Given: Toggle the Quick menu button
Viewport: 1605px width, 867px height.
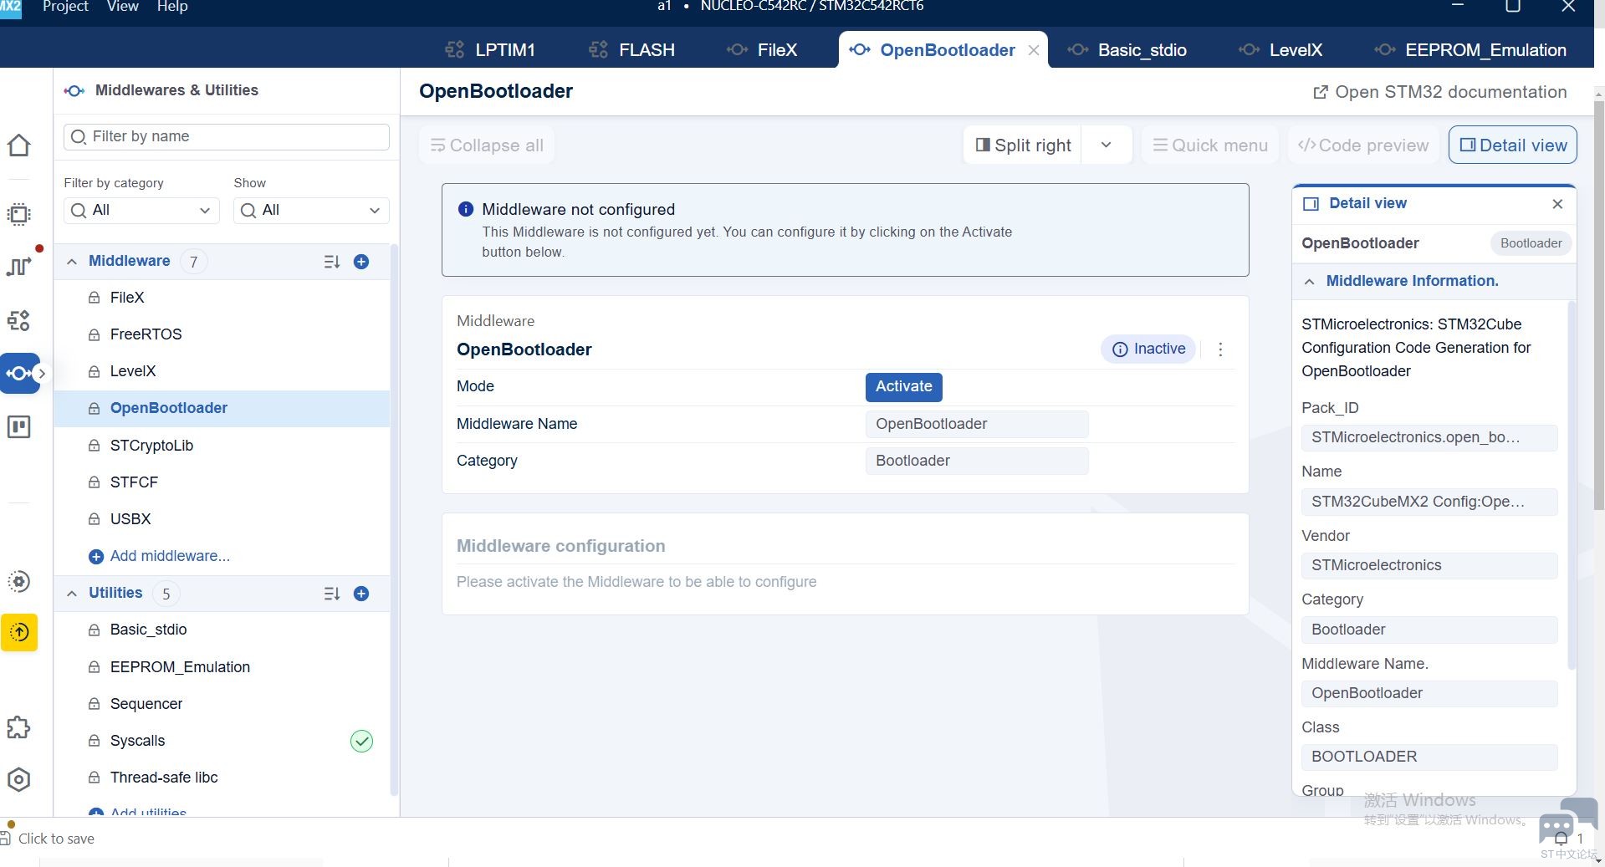Looking at the screenshot, I should [1210, 145].
